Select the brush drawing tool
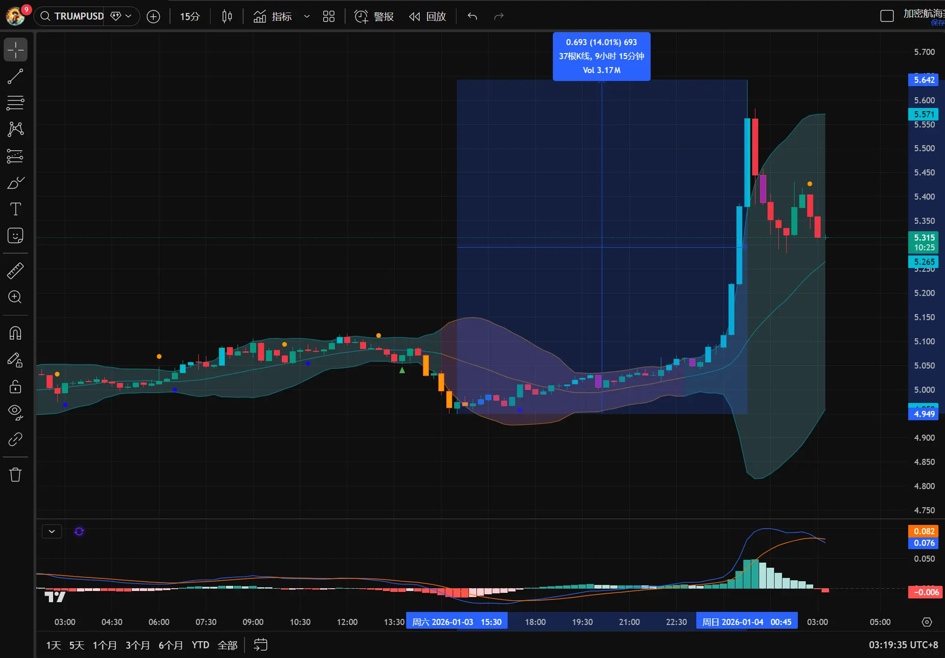This screenshot has height=658, width=945. click(15, 182)
